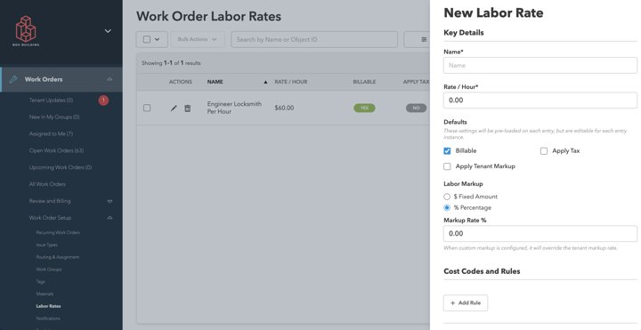Viewport: 641px width, 330px height.
Task: Click the Showing 1-1 of 1 results text
Action: 171,63
